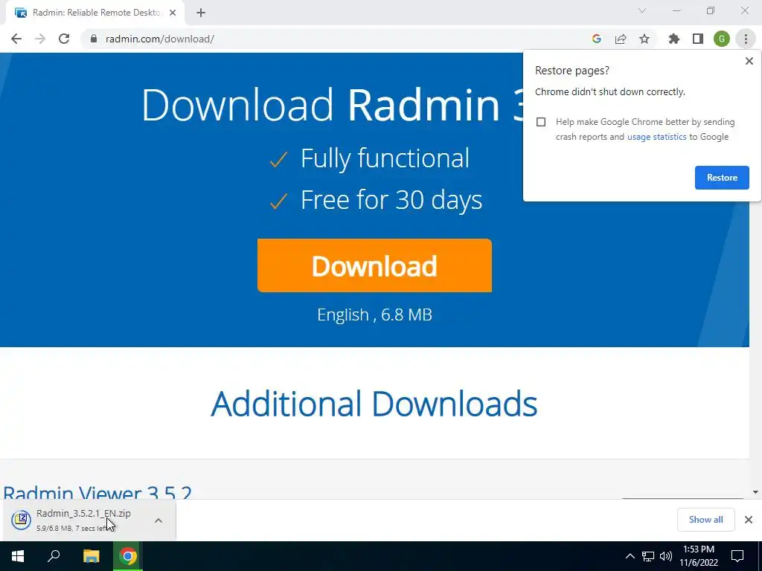762x571 pixels.
Task: Click the forward navigation arrow
Action: point(40,39)
